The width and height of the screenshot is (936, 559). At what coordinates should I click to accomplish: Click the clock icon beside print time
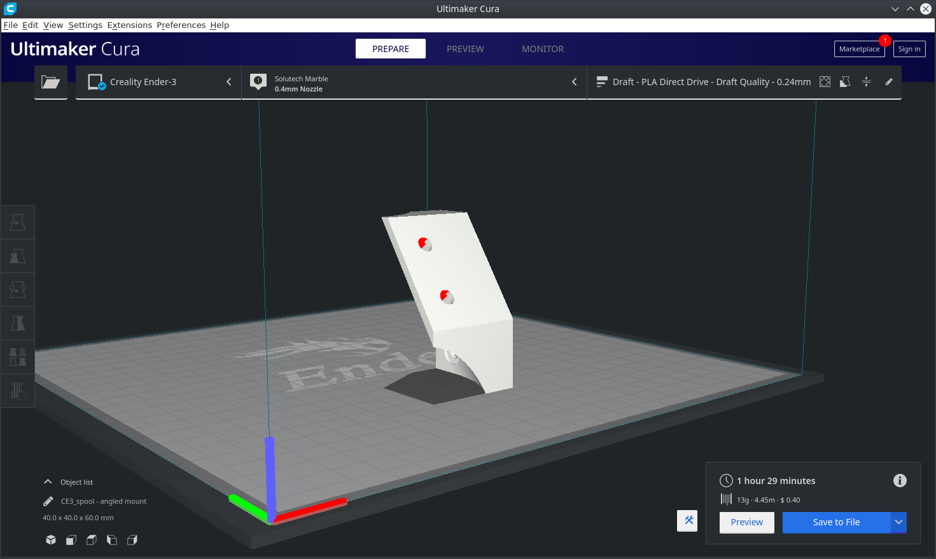(x=726, y=481)
